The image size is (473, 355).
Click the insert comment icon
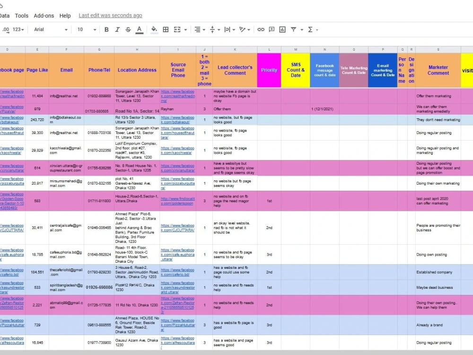(x=272, y=29)
